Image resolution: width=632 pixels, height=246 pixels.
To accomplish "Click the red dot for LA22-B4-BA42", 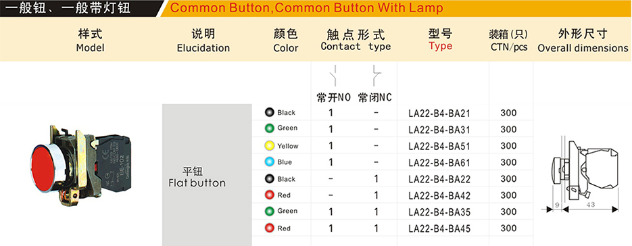I will coord(269,195).
